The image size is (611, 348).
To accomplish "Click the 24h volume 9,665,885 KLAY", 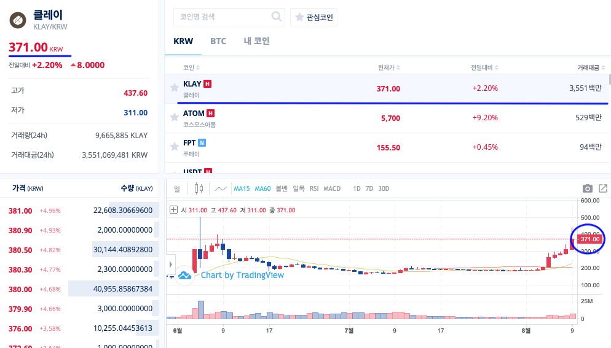I will point(121,136).
